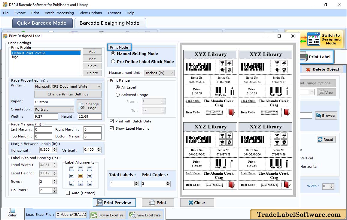Viewport: 347px width, 220px height.
Task: Click the Print Preview button
Action: coord(114,203)
